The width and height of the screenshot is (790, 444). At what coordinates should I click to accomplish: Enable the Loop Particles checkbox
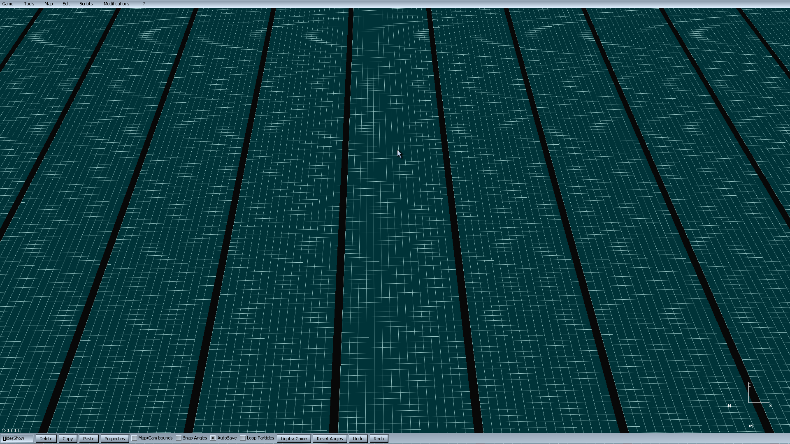coord(243,438)
